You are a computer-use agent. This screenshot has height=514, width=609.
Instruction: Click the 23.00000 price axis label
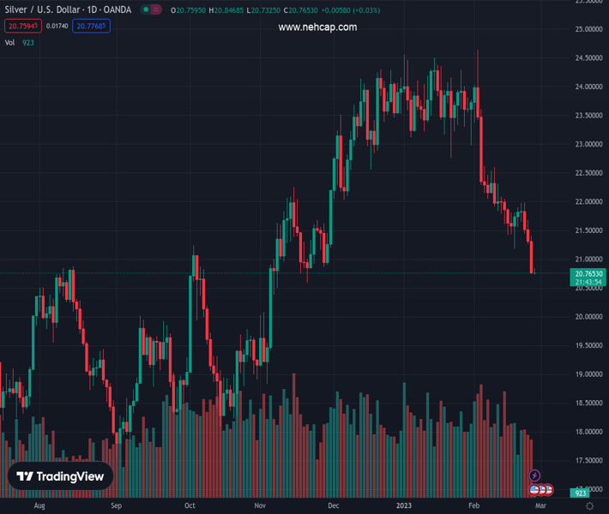(588, 144)
